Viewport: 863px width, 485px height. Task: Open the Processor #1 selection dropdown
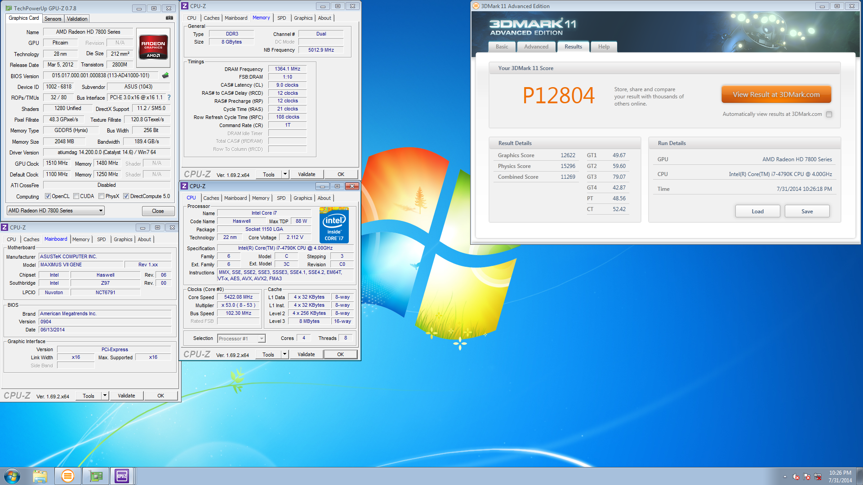(x=241, y=339)
